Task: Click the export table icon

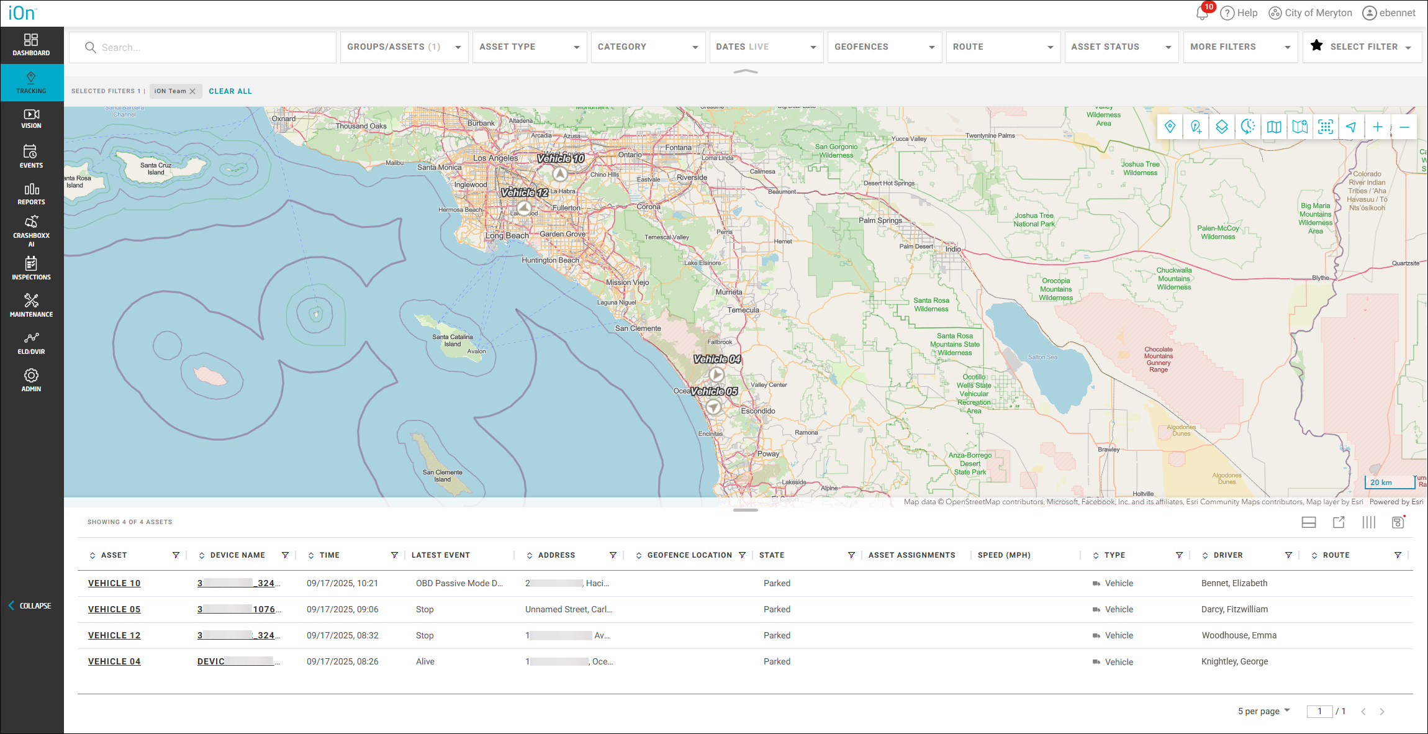Action: click(1339, 522)
